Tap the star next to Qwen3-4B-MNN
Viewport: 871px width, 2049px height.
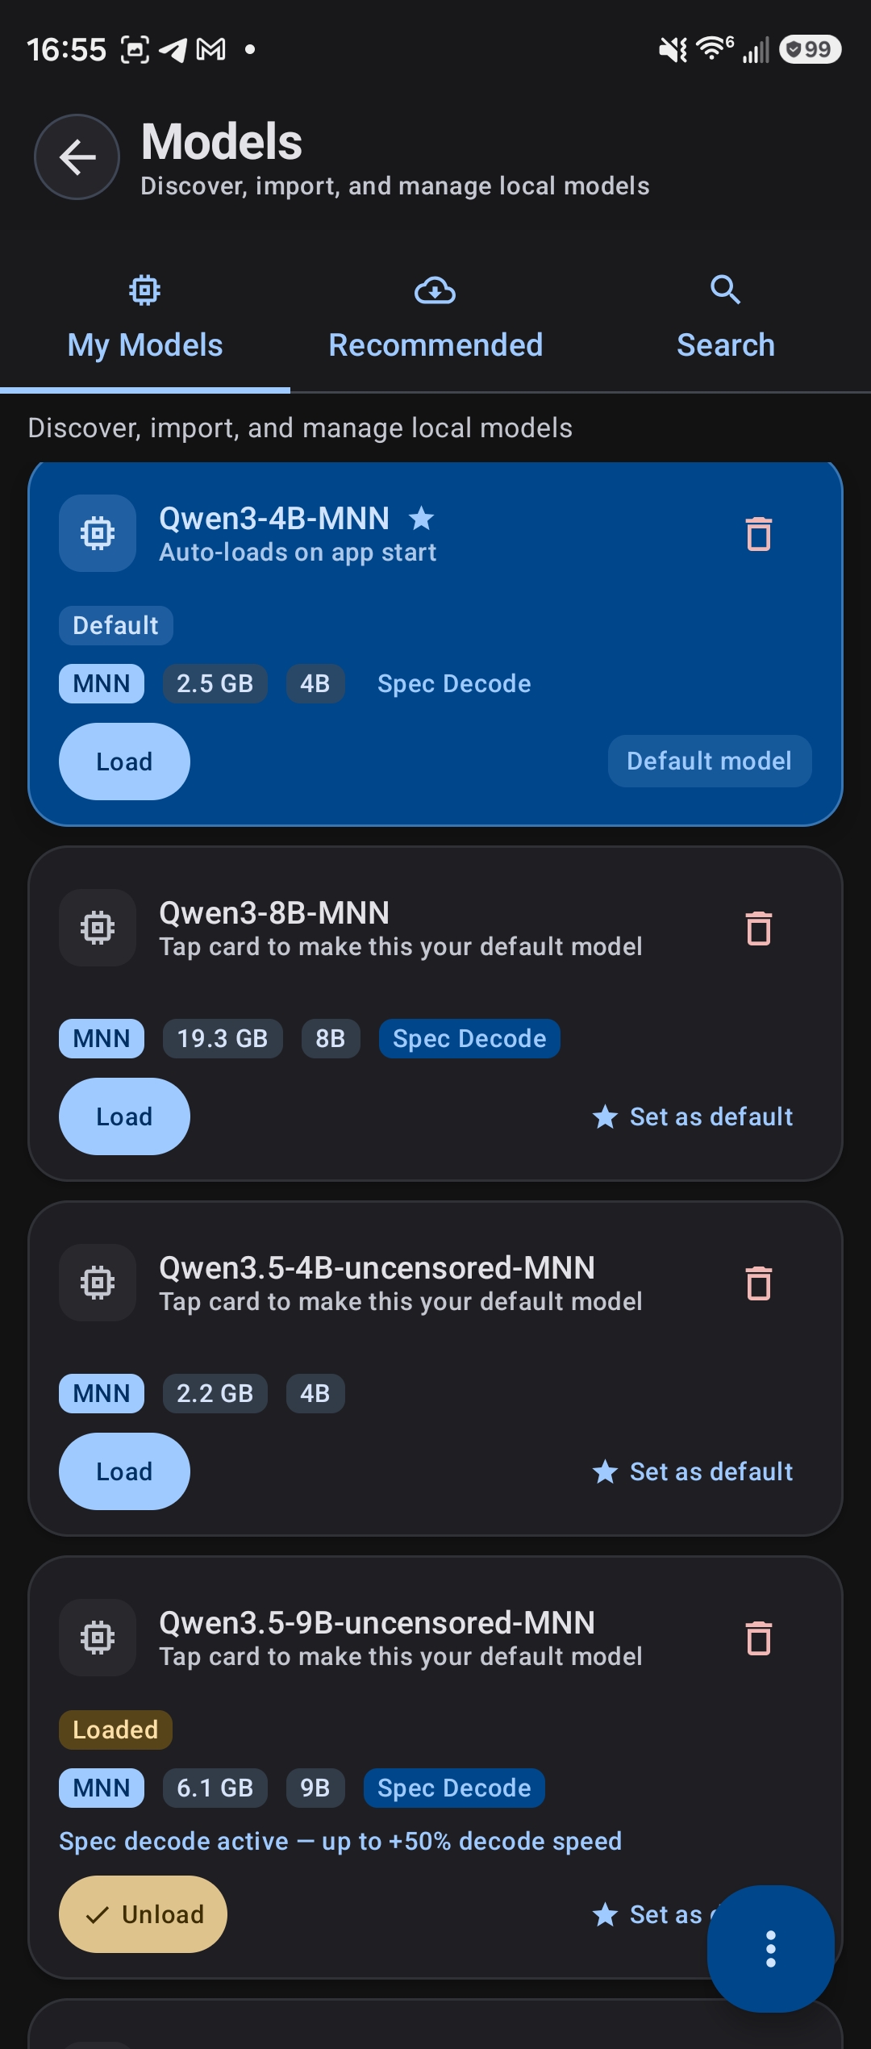point(421,518)
